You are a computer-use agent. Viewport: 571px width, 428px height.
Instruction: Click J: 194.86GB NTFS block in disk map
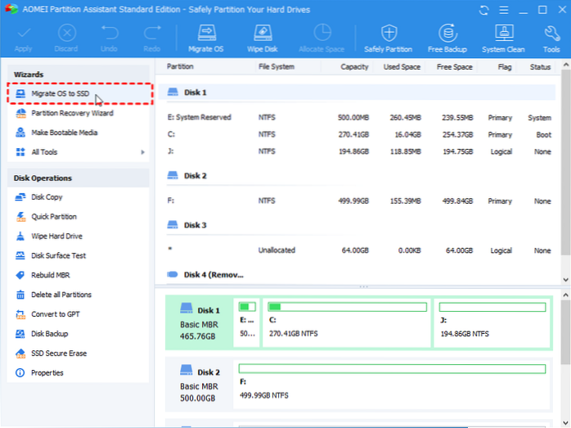492,322
